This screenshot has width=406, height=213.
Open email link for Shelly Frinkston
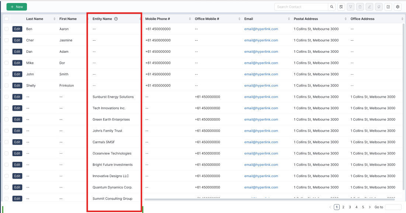point(261,86)
